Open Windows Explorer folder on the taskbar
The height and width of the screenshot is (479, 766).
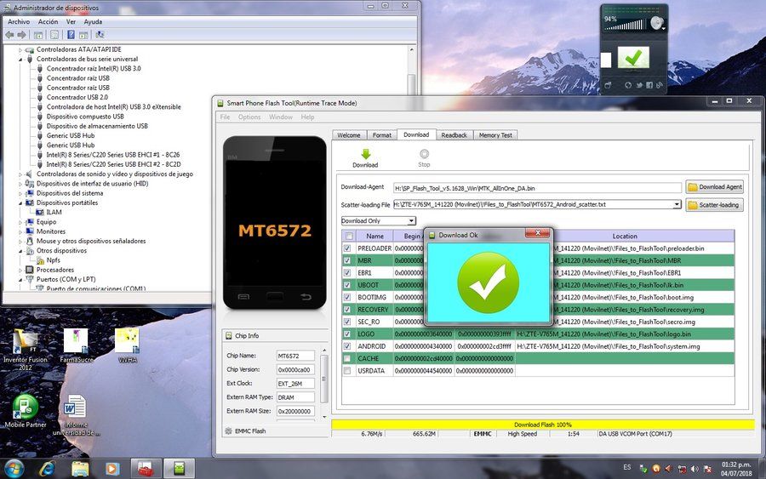tap(80, 469)
